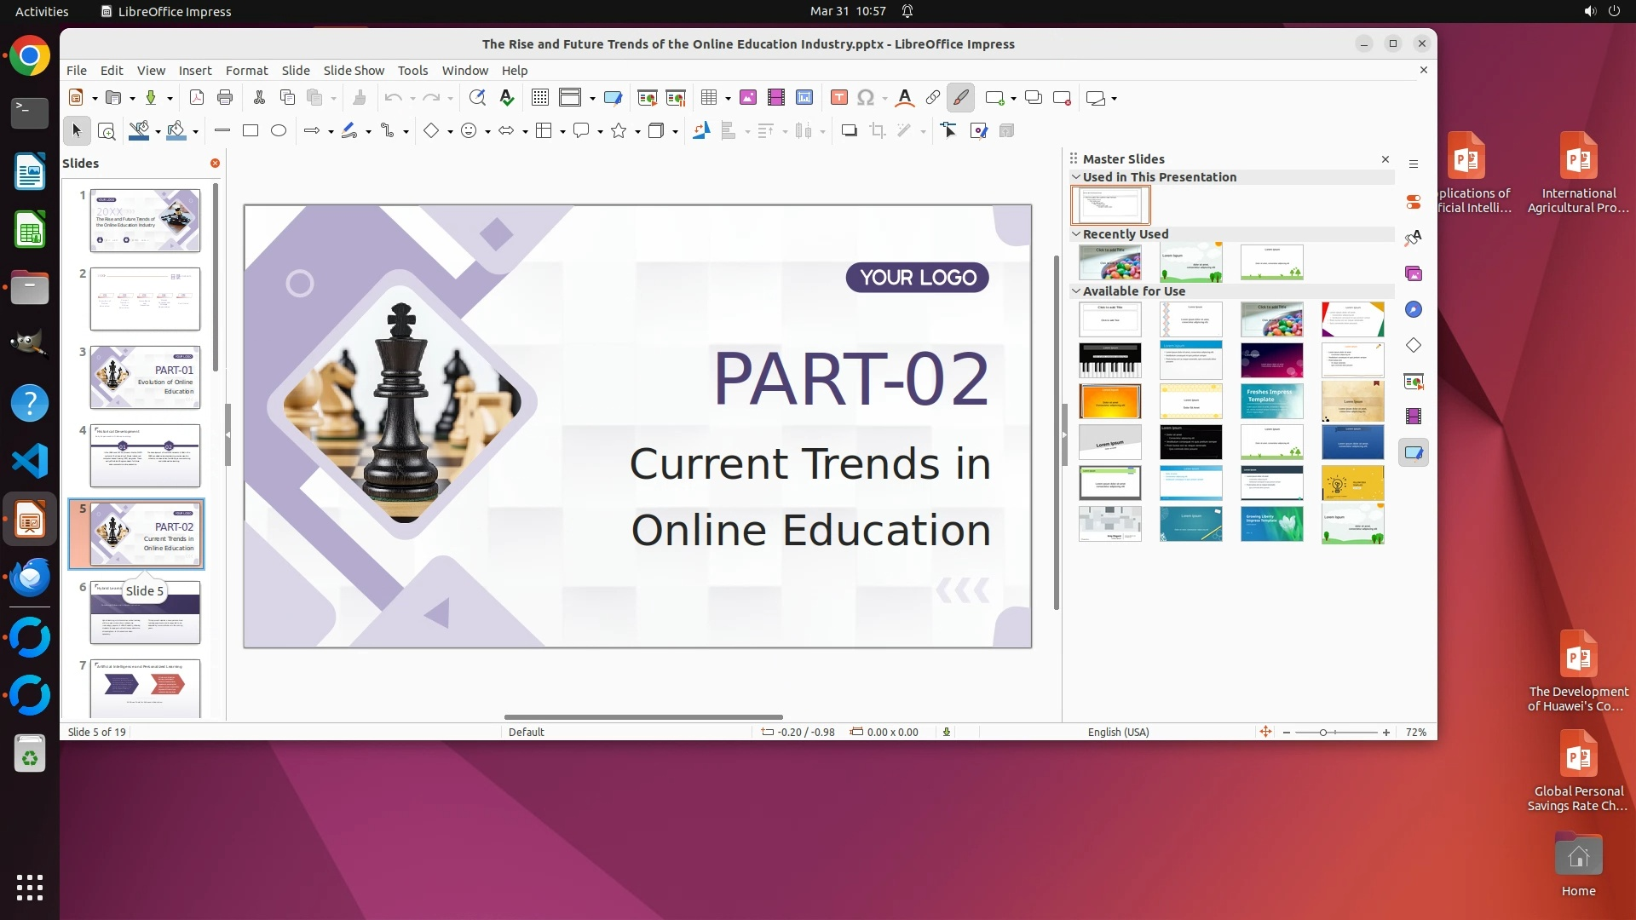Image resolution: width=1636 pixels, height=920 pixels.
Task: Select the Ellipse drawing tool
Action: tap(279, 130)
